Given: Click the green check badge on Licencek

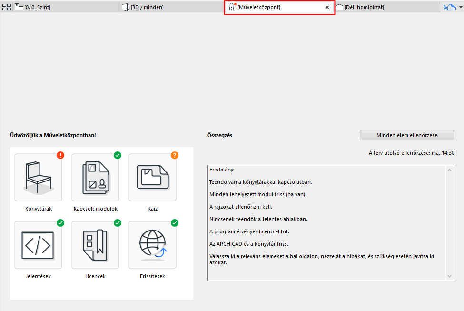Looking at the screenshot, I should pos(118,223).
